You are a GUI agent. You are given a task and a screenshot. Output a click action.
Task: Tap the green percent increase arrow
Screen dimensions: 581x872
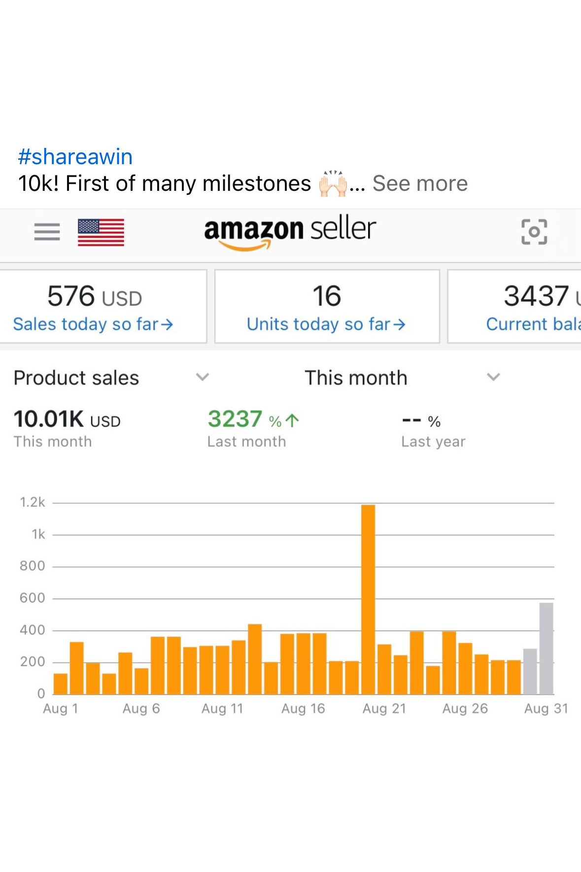coord(292,420)
